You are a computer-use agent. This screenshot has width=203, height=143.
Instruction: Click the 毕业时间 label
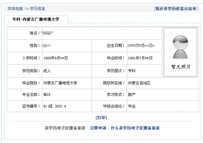(x=116, y=58)
